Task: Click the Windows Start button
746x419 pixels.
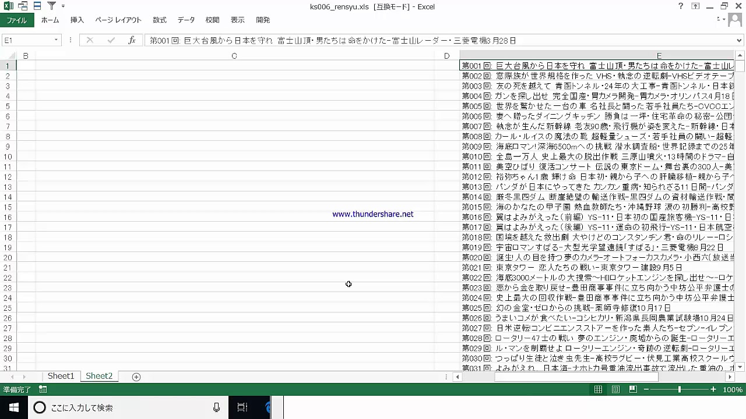Action: point(13,407)
